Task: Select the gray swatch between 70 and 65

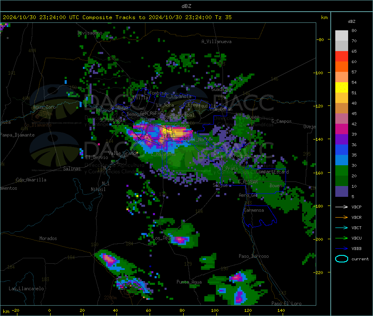Action: 342,46
